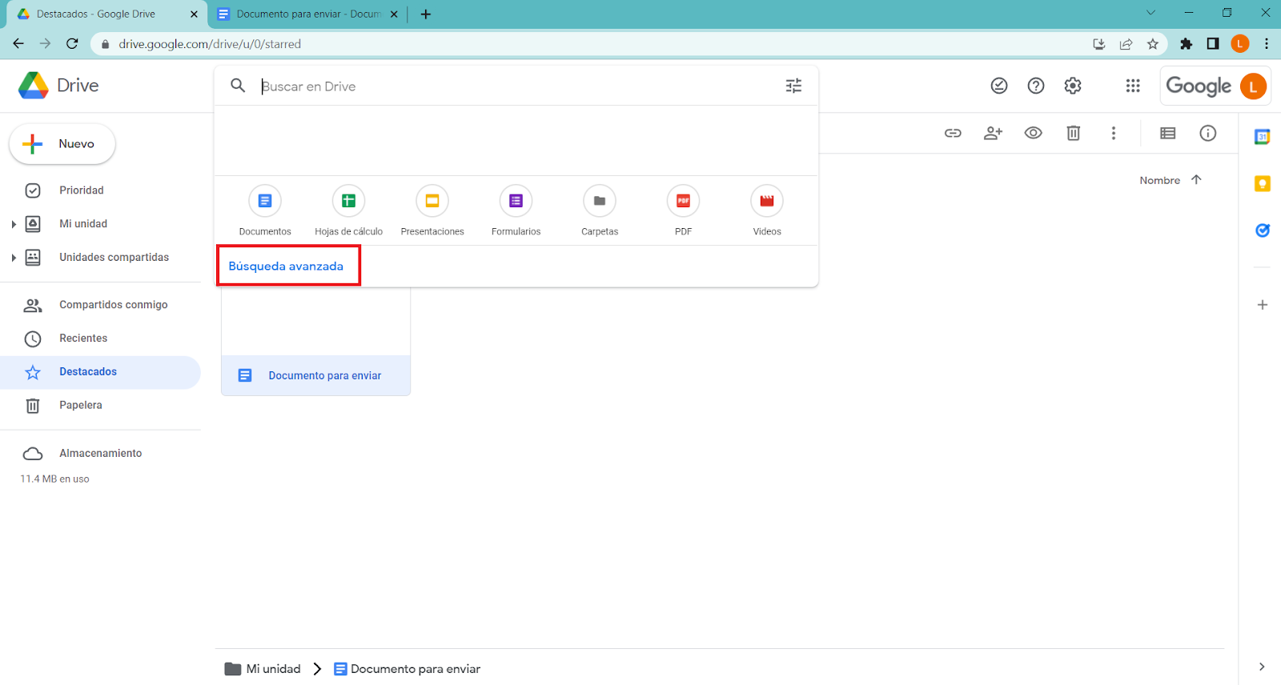1281x685 pixels.
Task: Open the browser extensions puzzle icon
Action: pos(1187,44)
